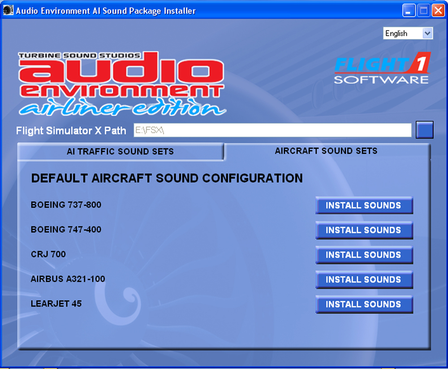Click the Flight1 Software logo
Viewport: 448px width, 369px height.
pyautogui.click(x=382, y=68)
